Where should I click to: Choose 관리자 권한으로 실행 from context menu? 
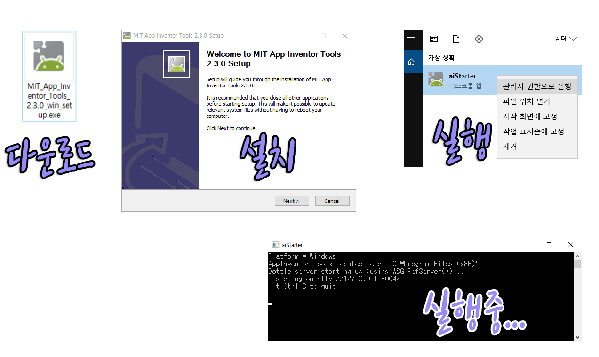(537, 86)
